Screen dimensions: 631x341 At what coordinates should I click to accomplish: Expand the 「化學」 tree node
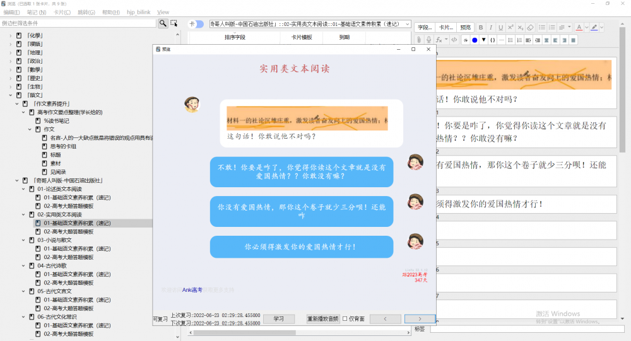(x=11, y=35)
